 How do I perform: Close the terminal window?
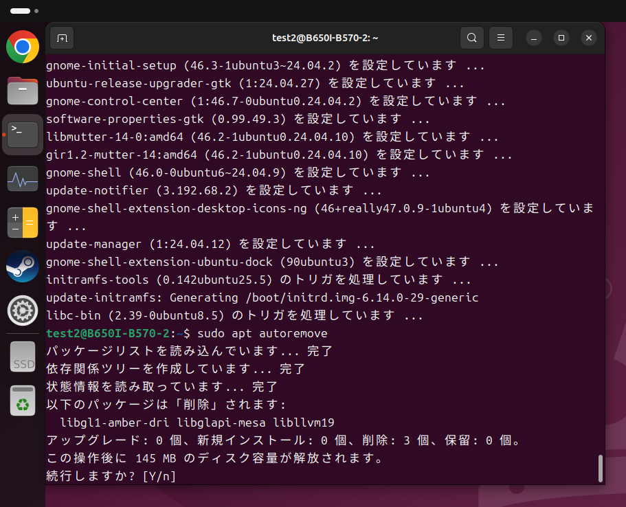[589, 38]
